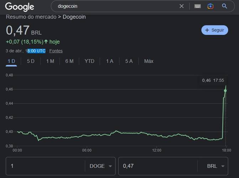Click the DOGE amount field showing 1
The height and width of the screenshot is (178, 239).
[x=46, y=166]
